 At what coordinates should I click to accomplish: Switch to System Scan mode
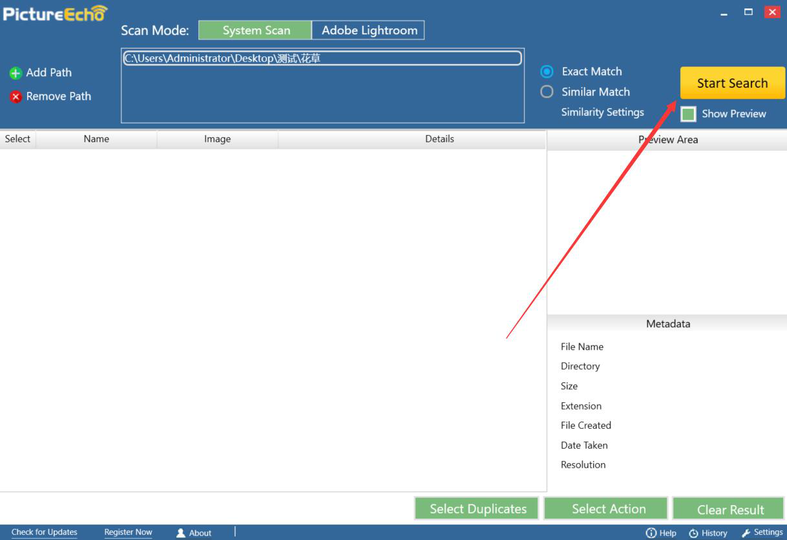pos(255,30)
